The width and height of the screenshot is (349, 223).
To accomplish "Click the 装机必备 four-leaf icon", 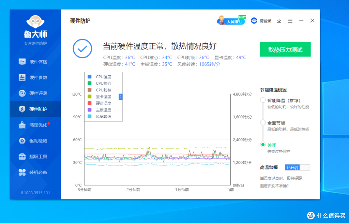I will pyautogui.click(x=22, y=172).
